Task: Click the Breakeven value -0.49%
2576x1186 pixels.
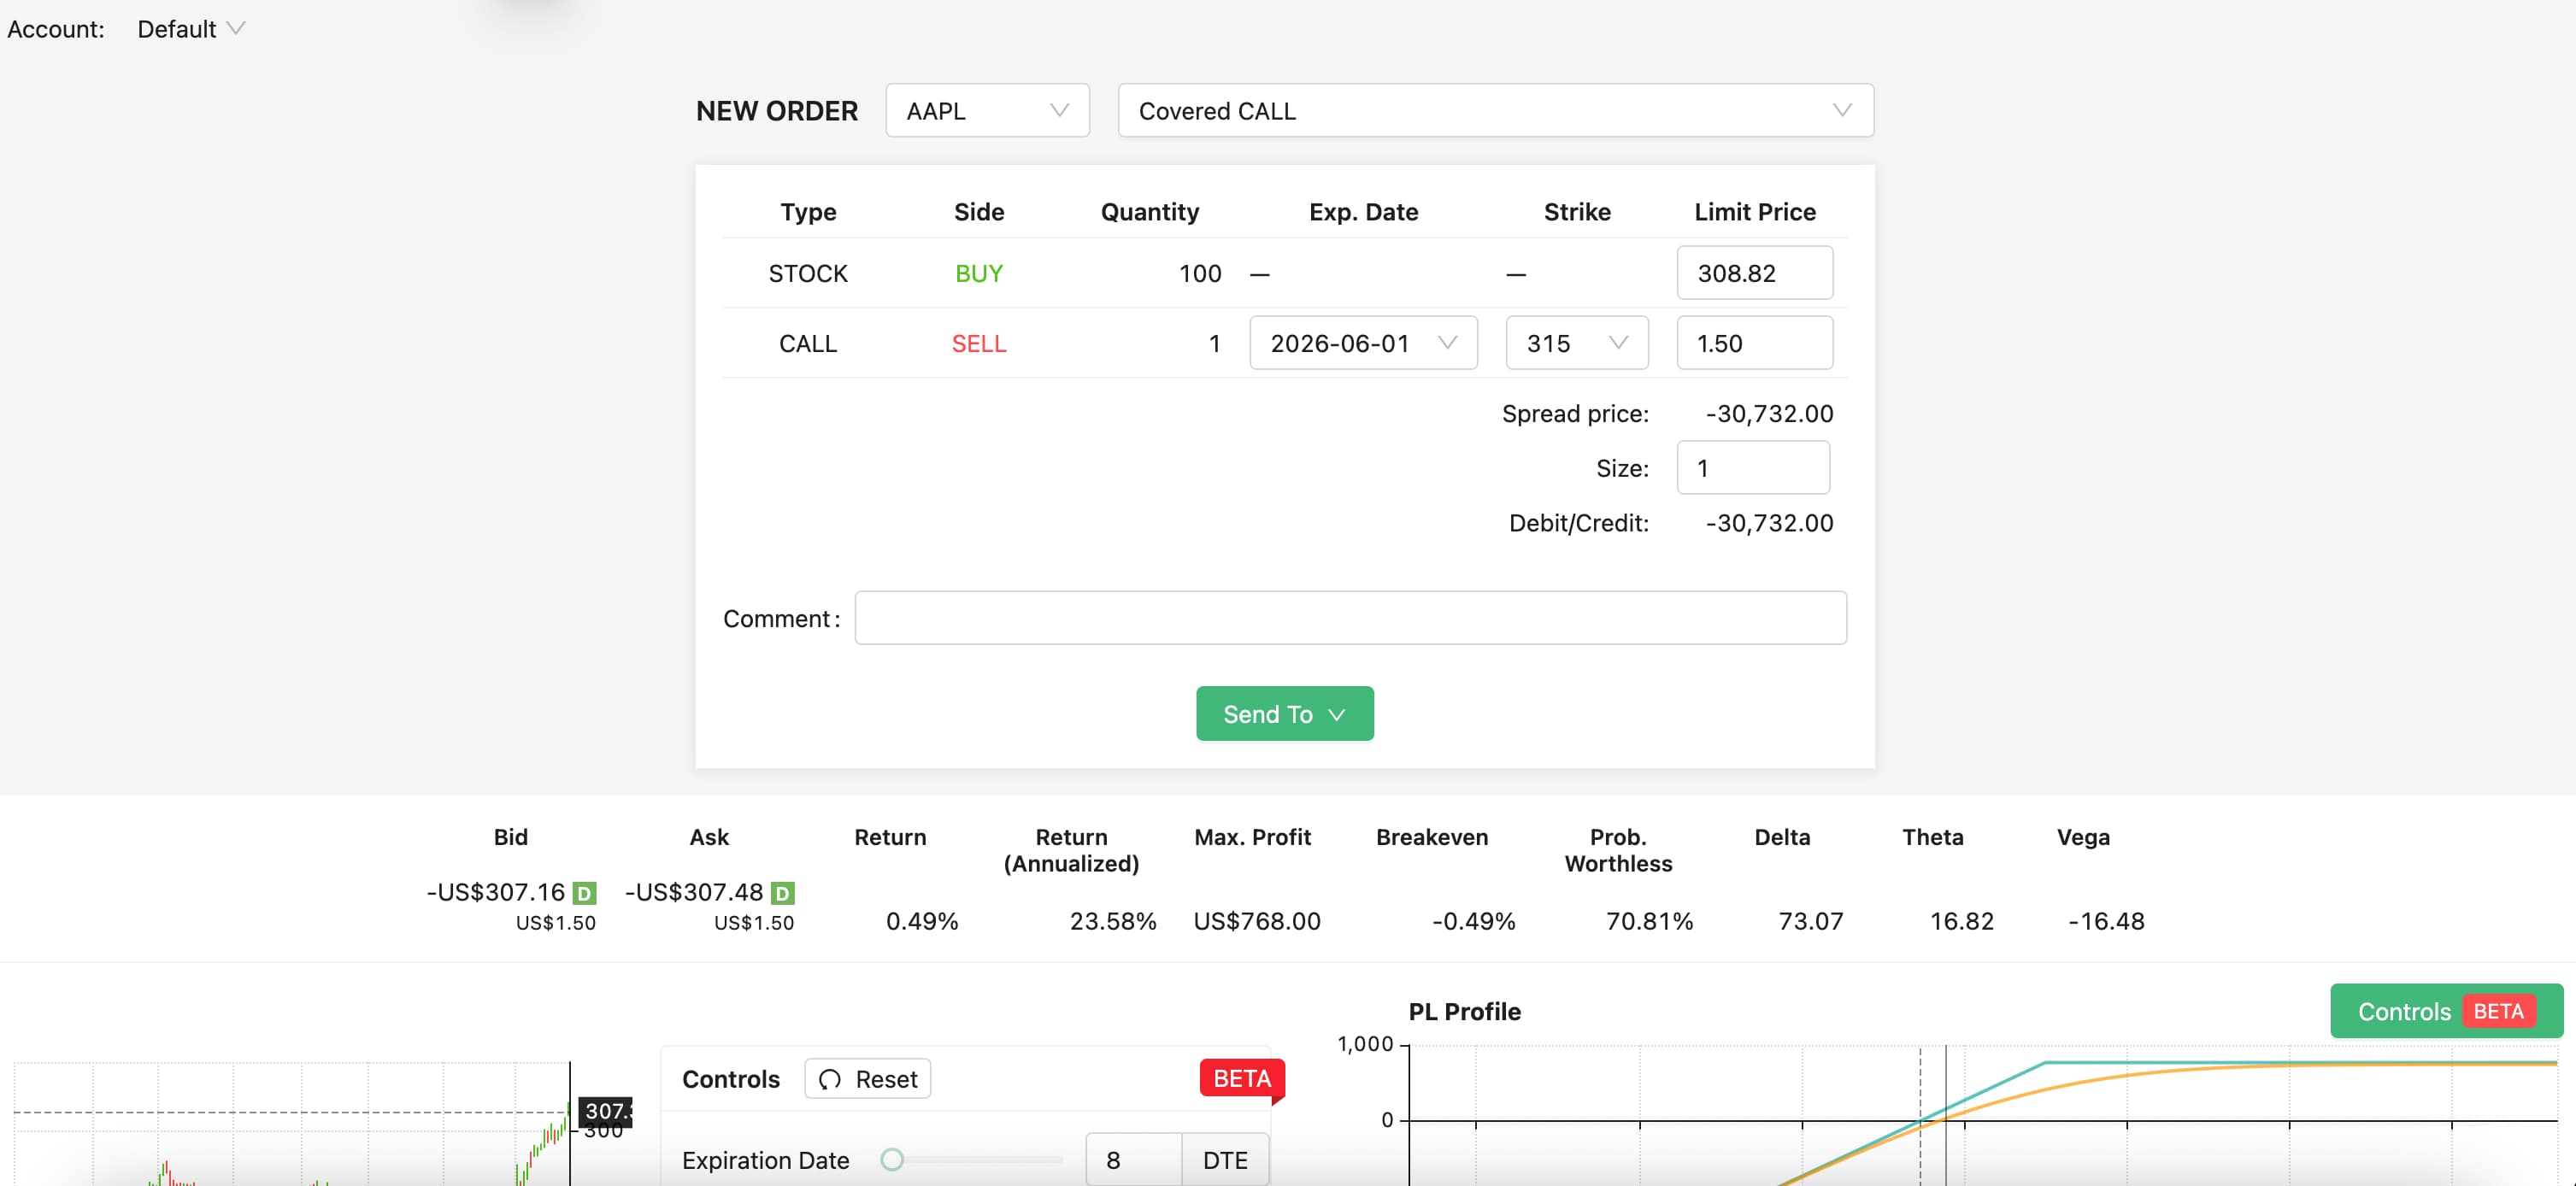Action: click(1474, 921)
